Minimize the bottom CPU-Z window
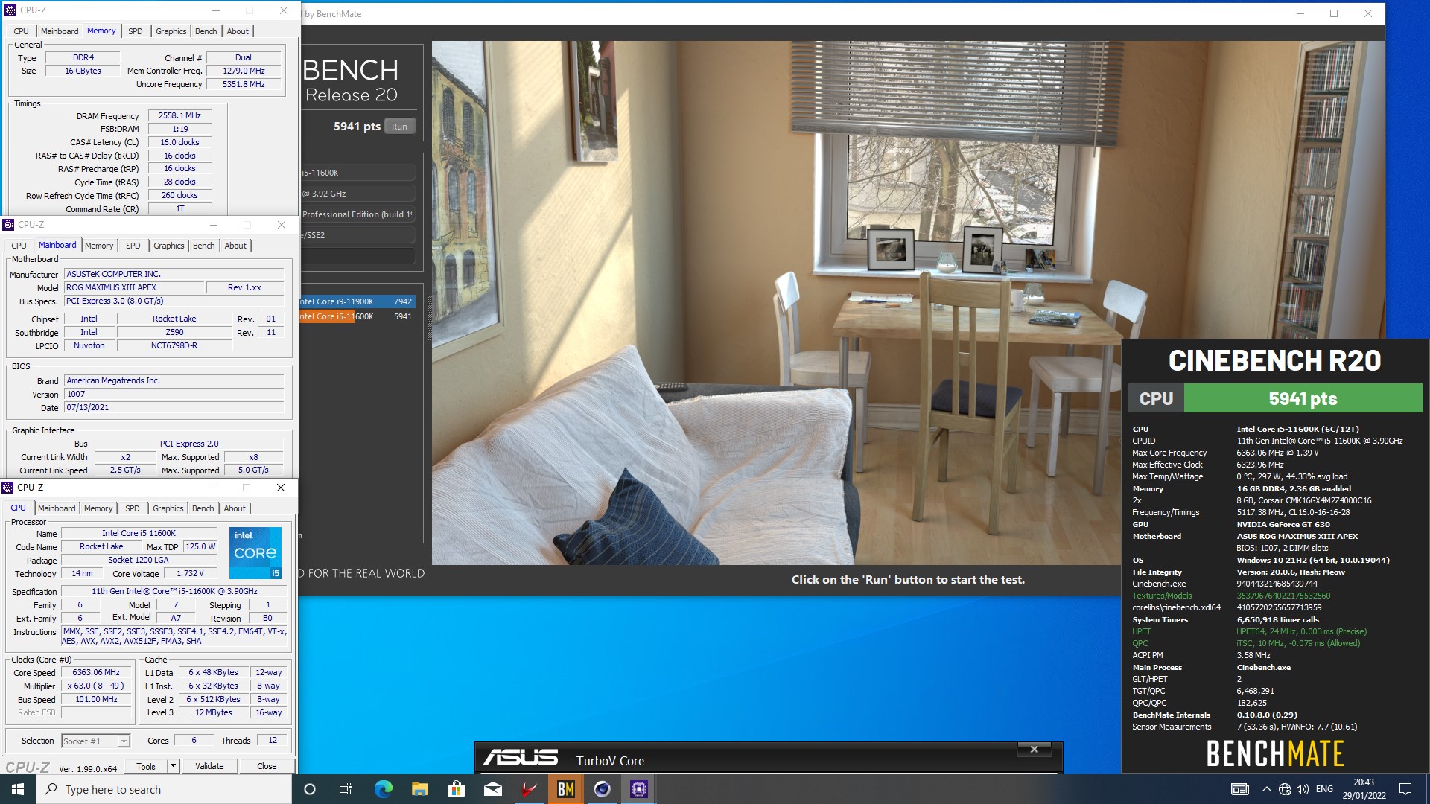 coord(212,488)
